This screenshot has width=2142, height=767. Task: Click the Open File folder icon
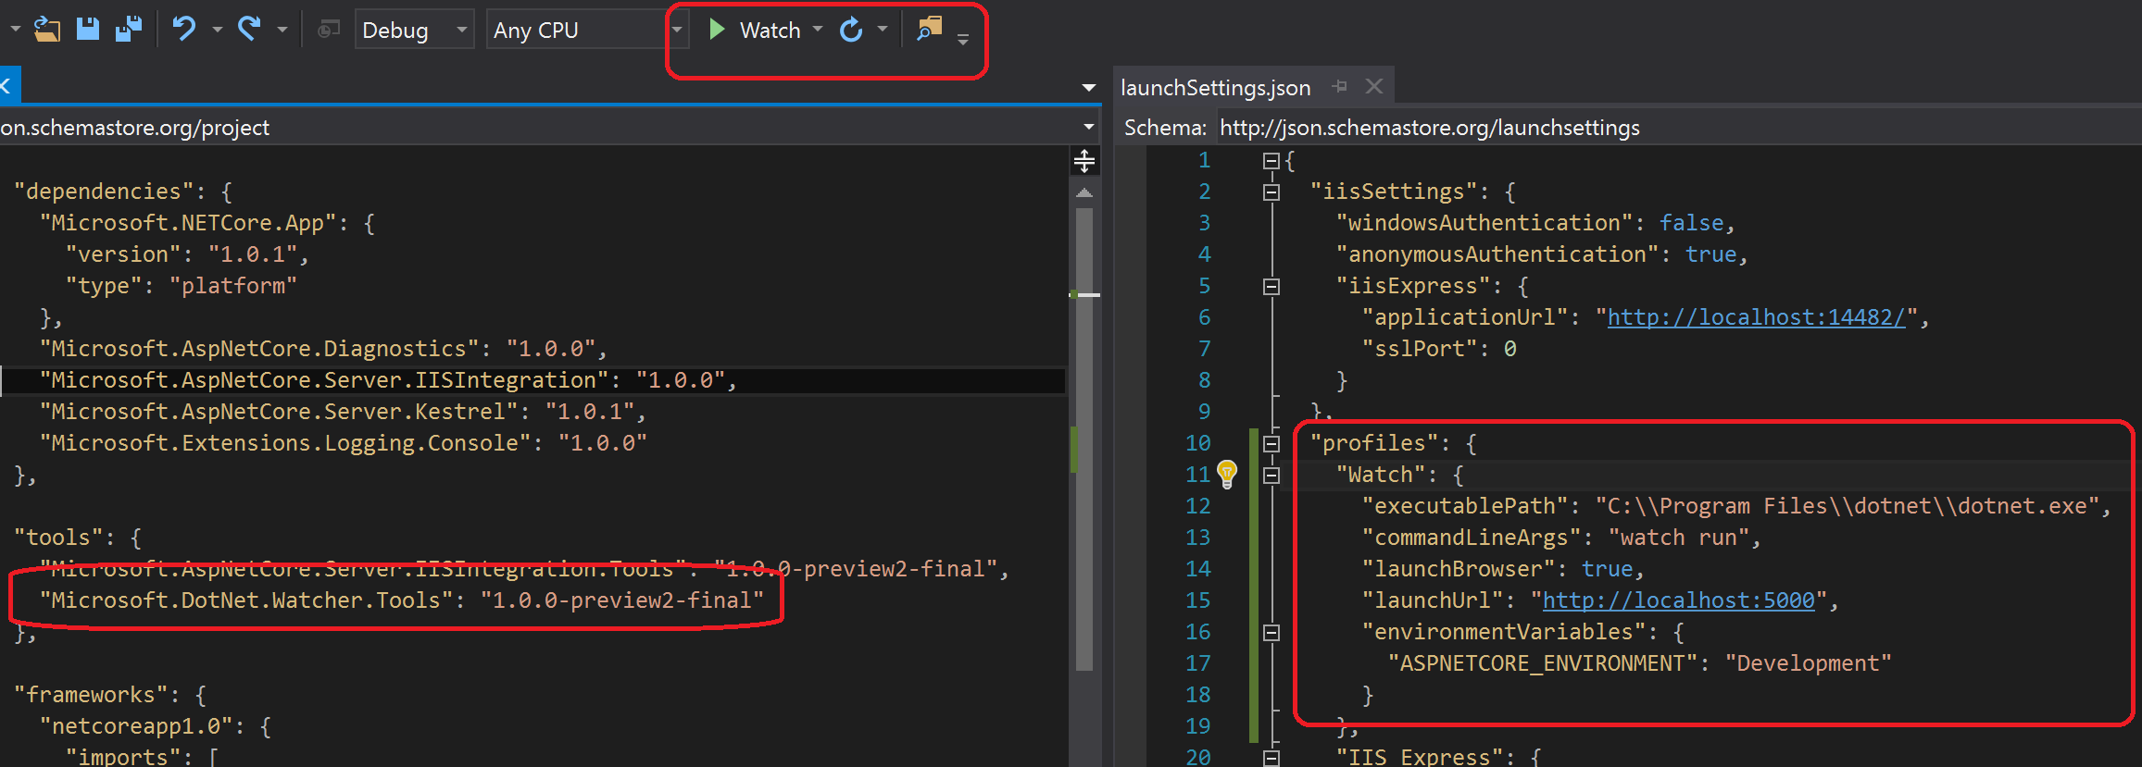tap(46, 30)
